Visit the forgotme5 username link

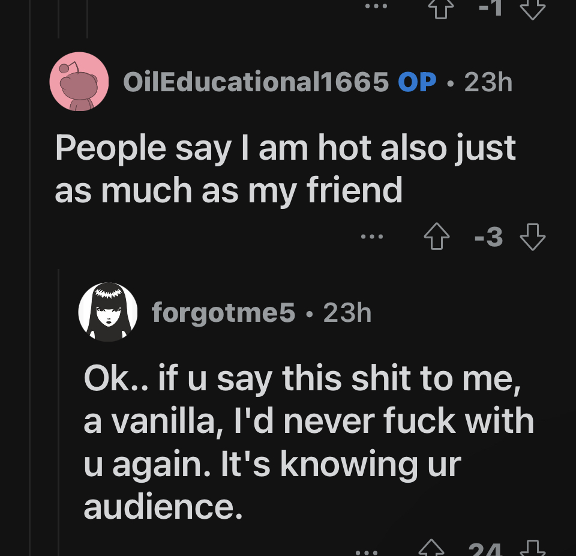click(x=223, y=313)
